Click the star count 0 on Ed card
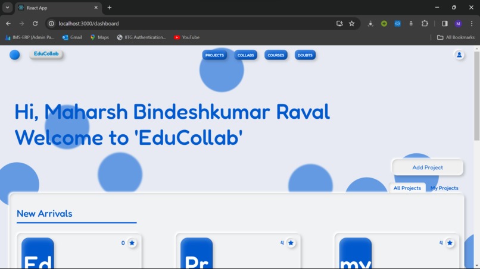This screenshot has height=269, width=480. 123,243
